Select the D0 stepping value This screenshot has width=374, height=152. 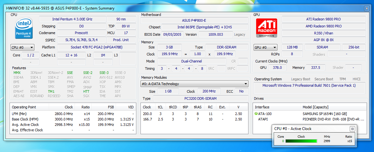81,26
